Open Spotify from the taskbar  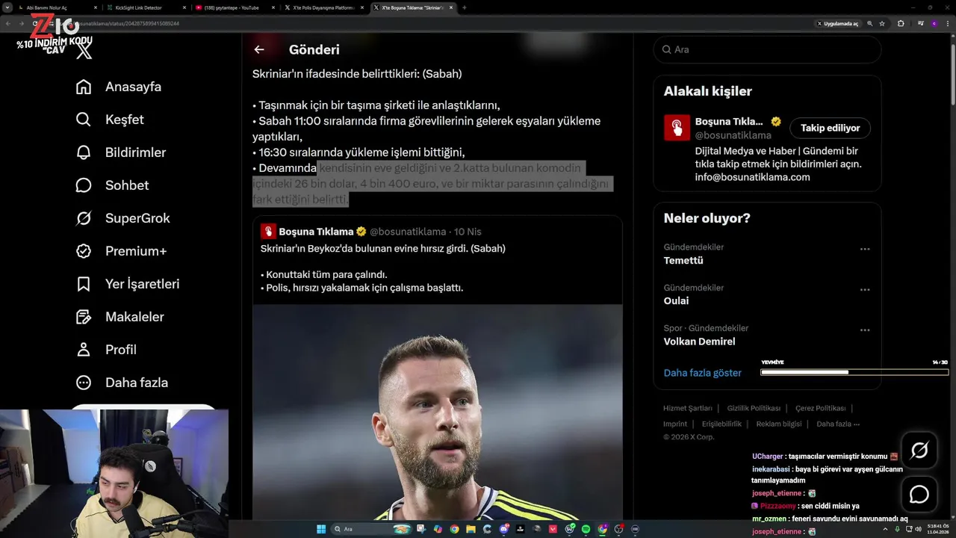tap(586, 529)
